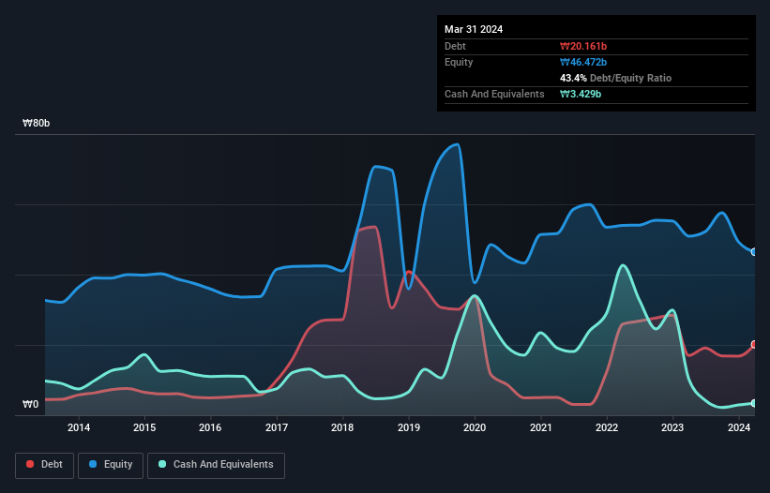Toggle Cash And Equivalents legend button
The height and width of the screenshot is (493, 770).
(x=216, y=465)
